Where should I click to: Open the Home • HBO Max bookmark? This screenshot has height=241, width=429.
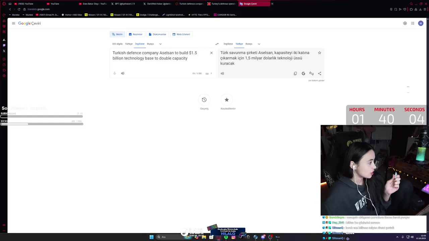tap(72, 15)
